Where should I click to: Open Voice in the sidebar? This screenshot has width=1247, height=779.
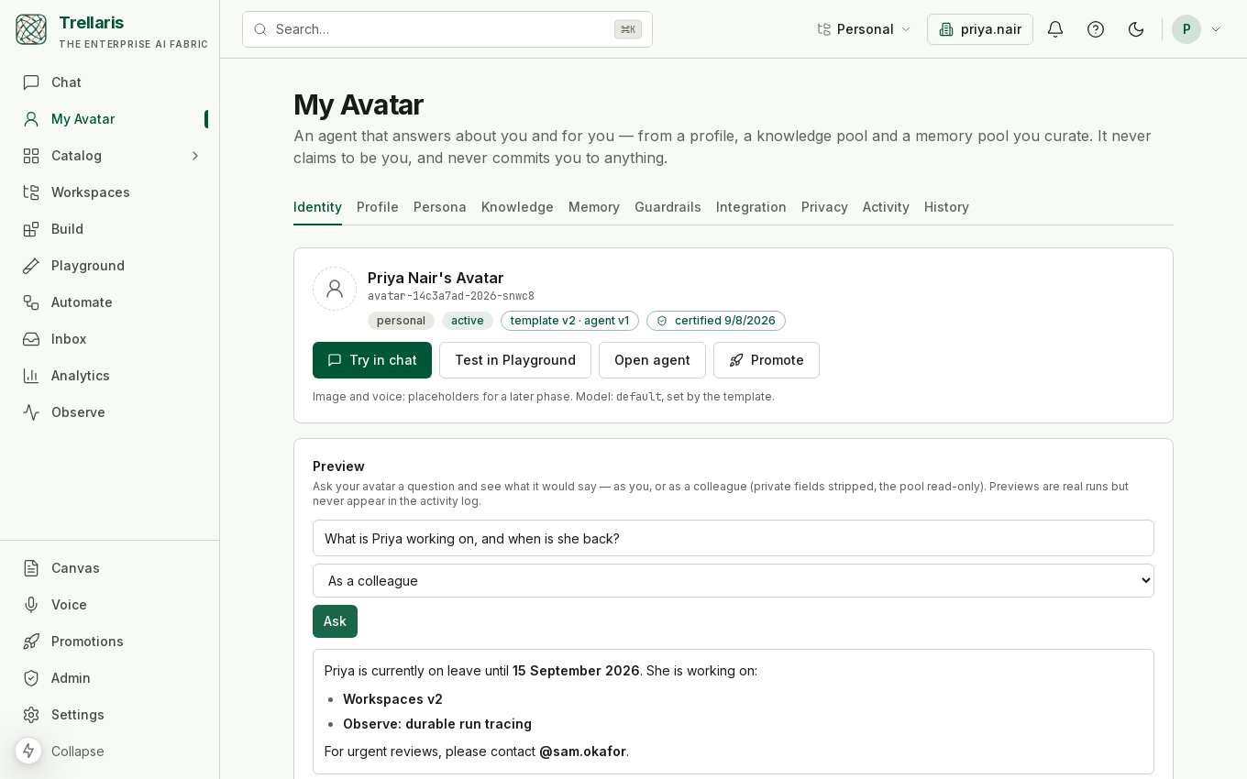click(110, 605)
